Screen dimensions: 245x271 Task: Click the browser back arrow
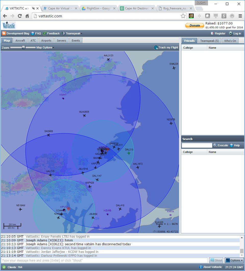coord(5,16)
